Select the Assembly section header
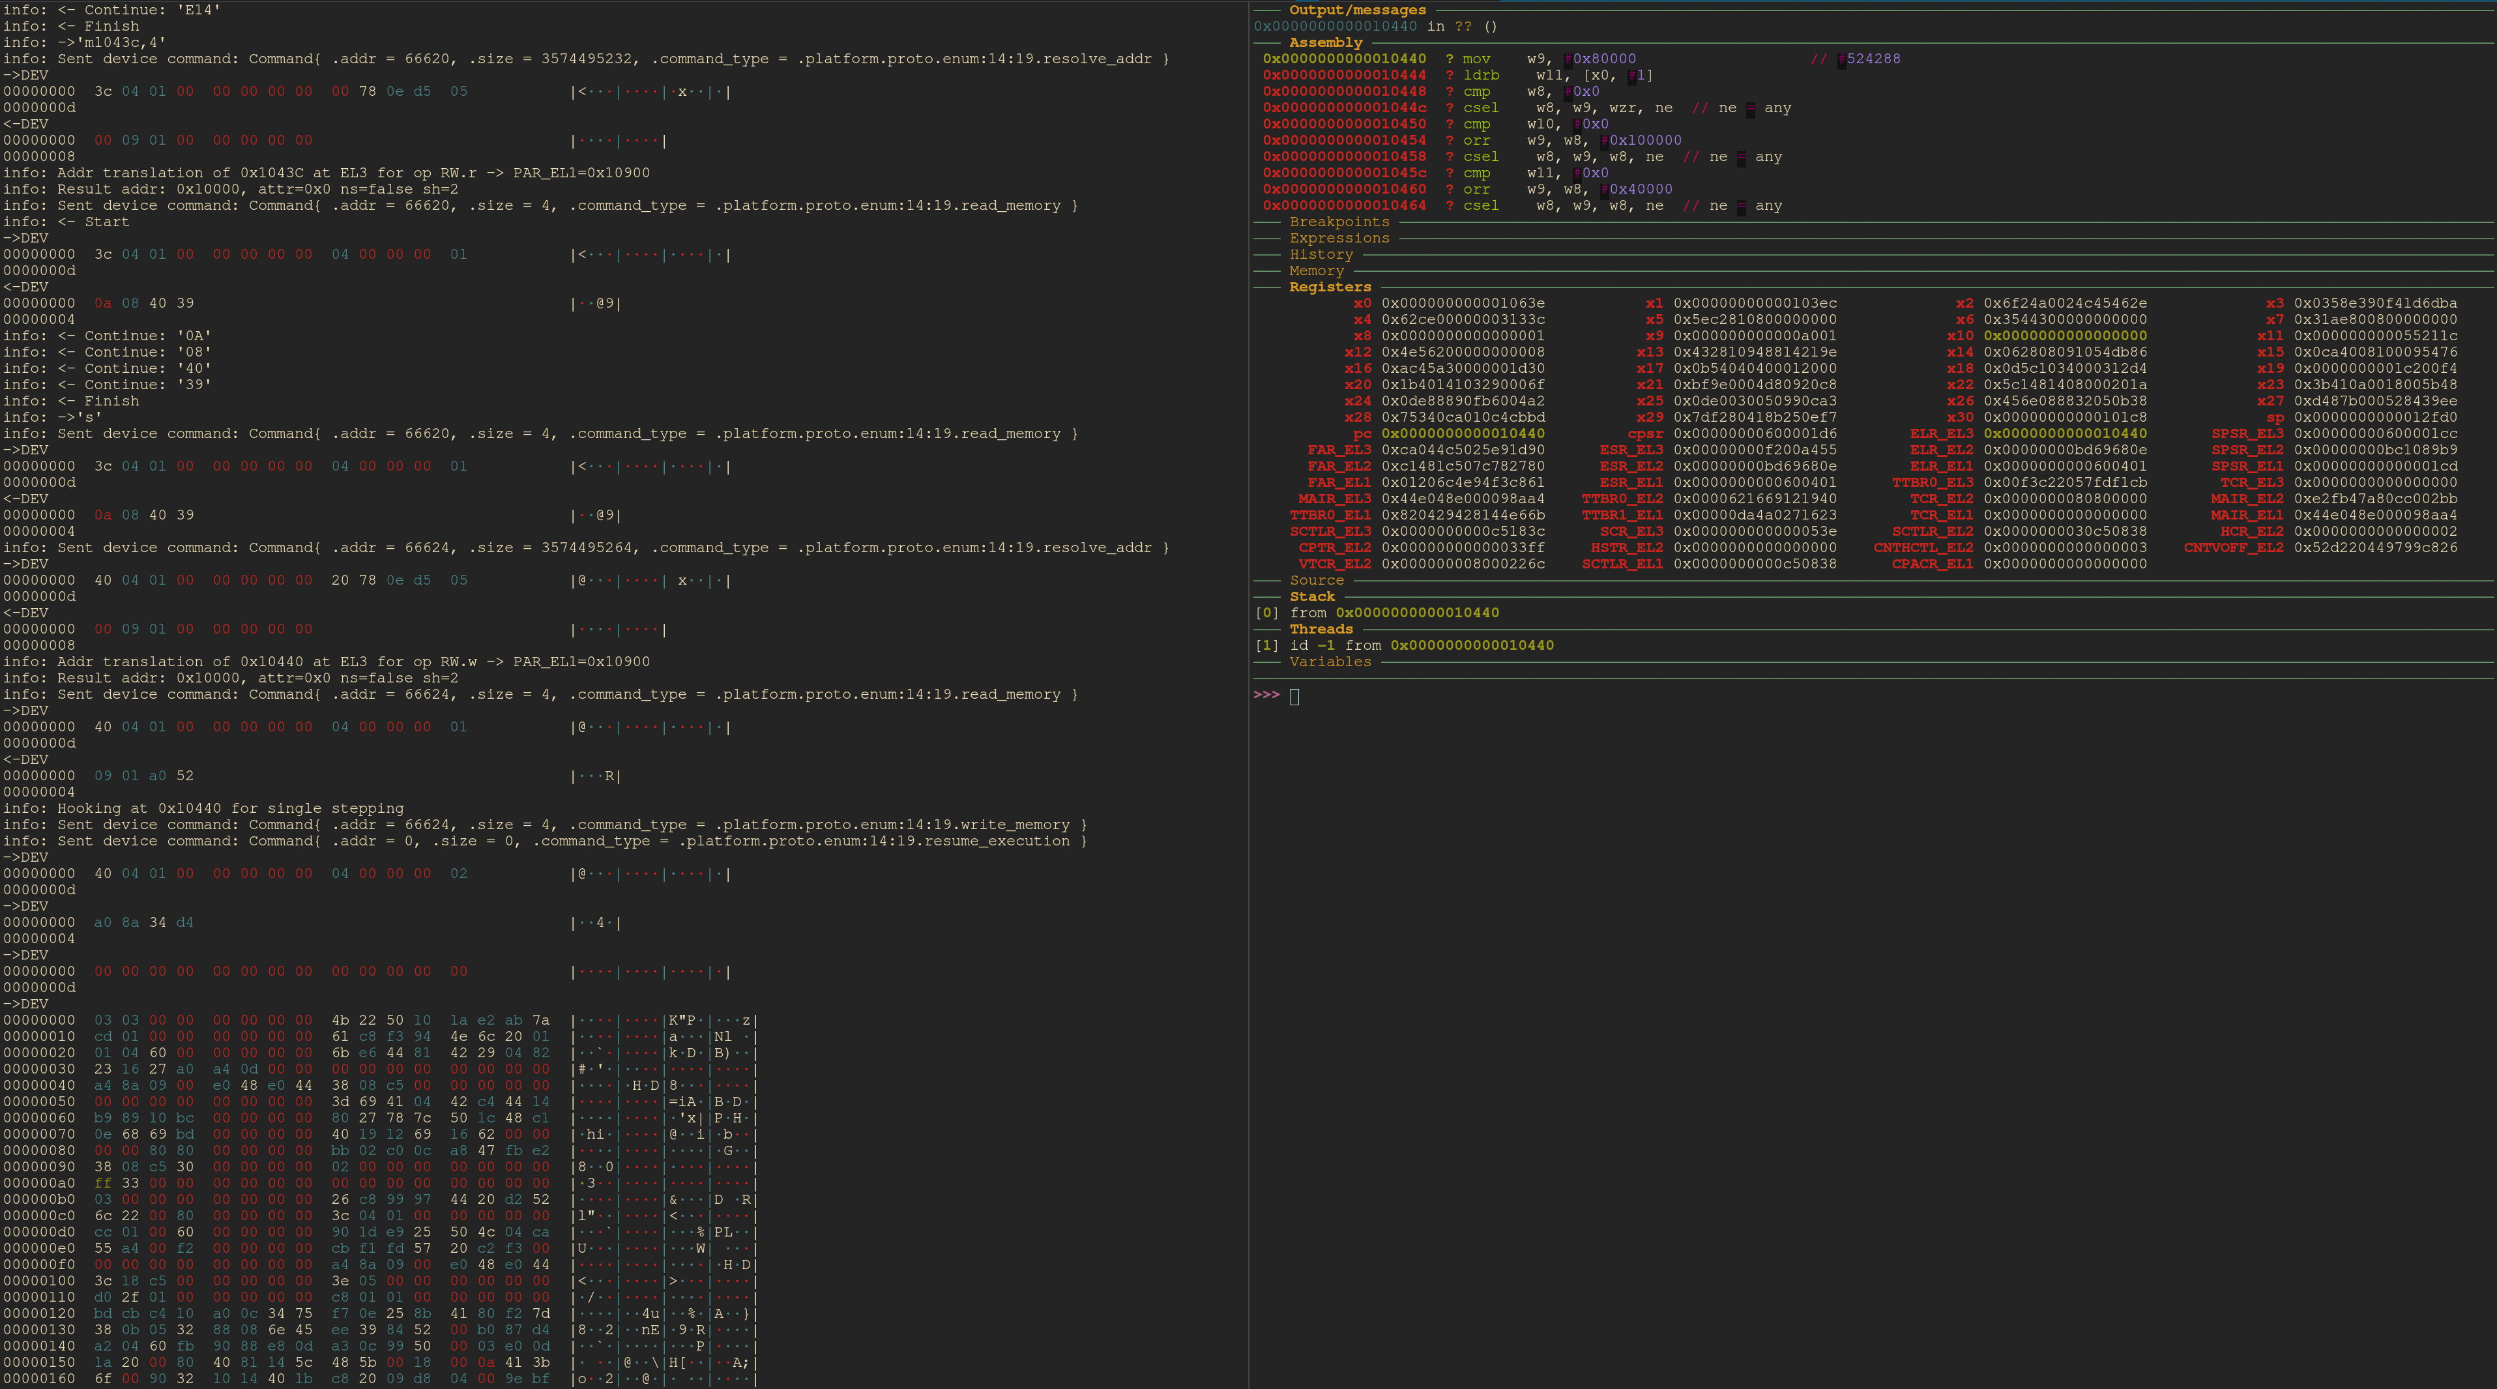Screen dimensions: 2497x1389 click(x=1325, y=42)
